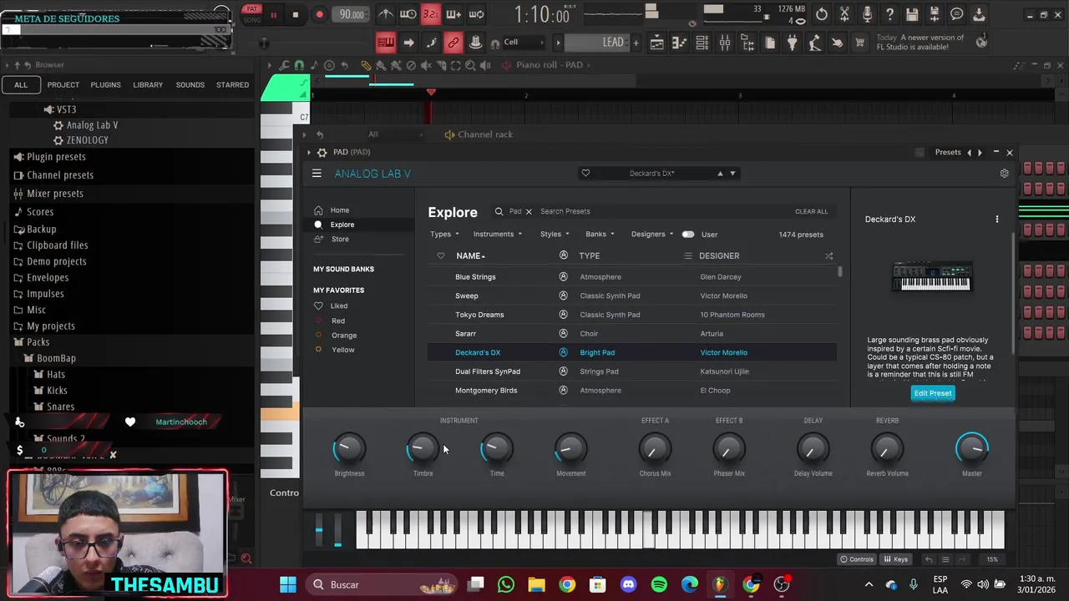
Task: Toggle link to controller chain icon
Action: (453, 43)
